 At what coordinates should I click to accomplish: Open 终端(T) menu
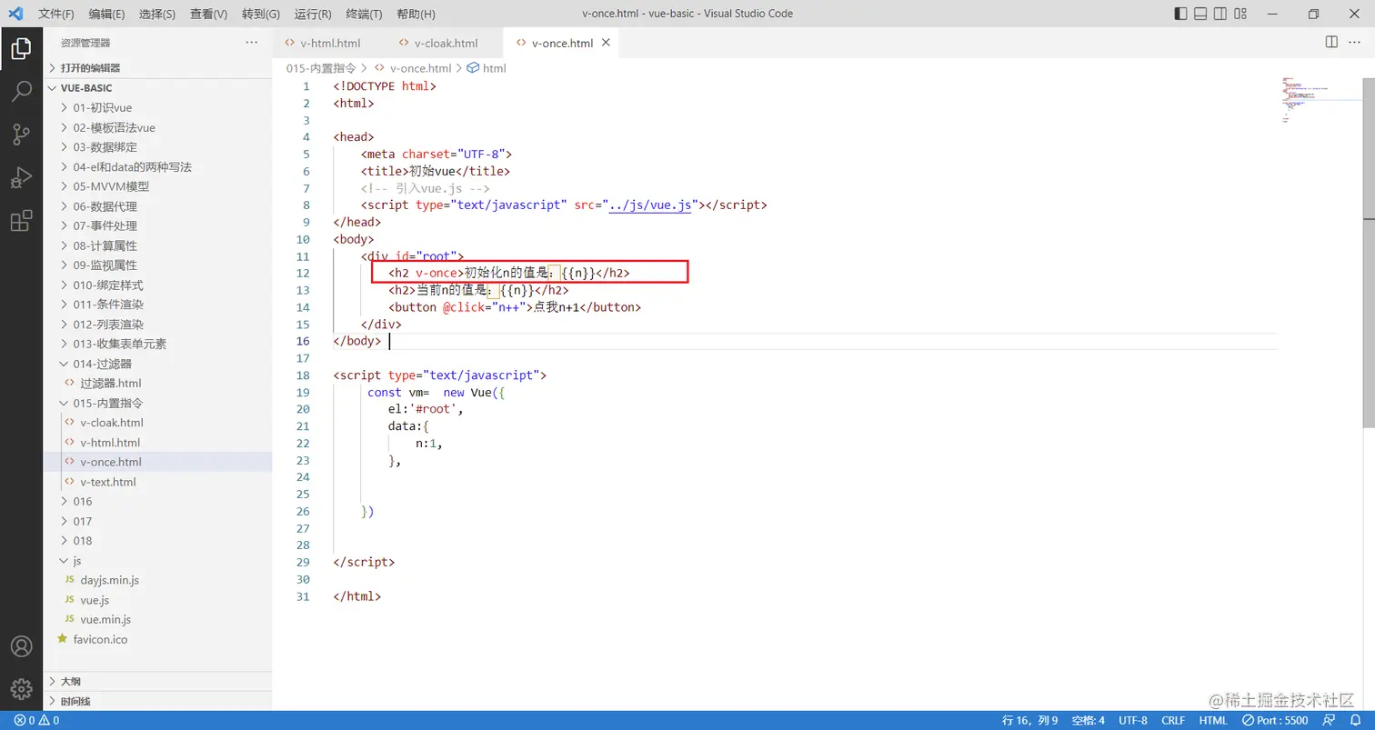[365, 14]
